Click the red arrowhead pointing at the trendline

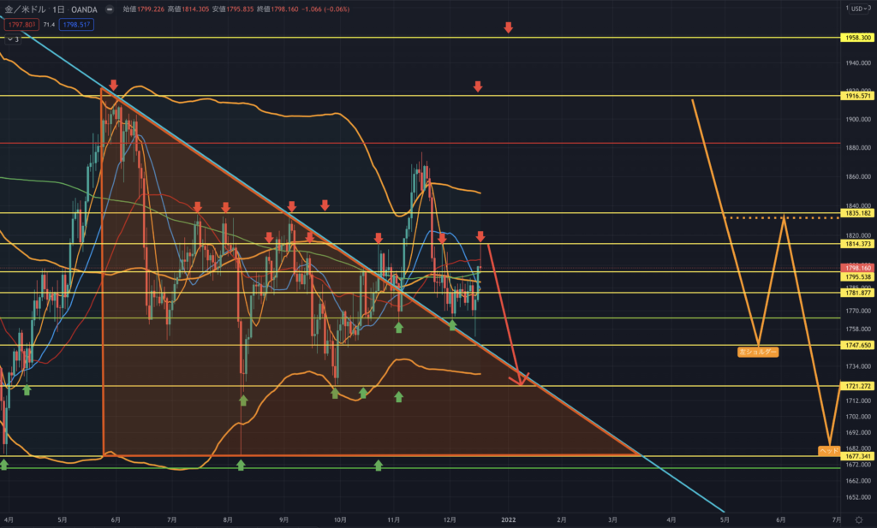pyautogui.click(x=524, y=378)
